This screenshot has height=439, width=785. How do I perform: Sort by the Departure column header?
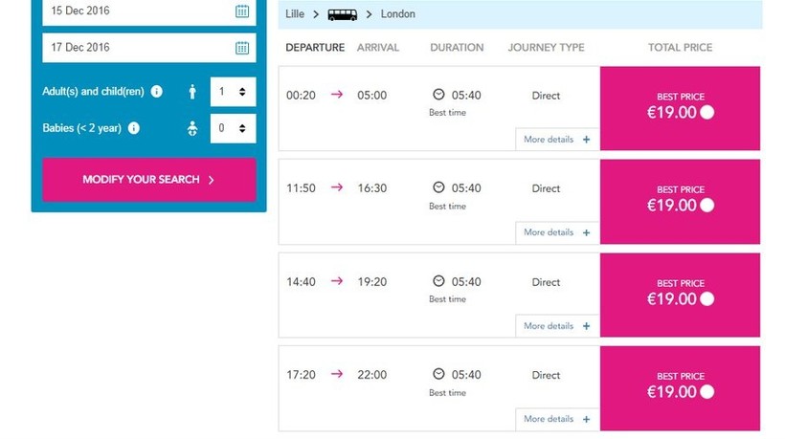click(x=315, y=48)
